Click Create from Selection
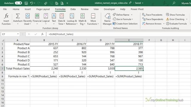This screenshot has height=107, width=191. pyautogui.click(x=125, y=24)
